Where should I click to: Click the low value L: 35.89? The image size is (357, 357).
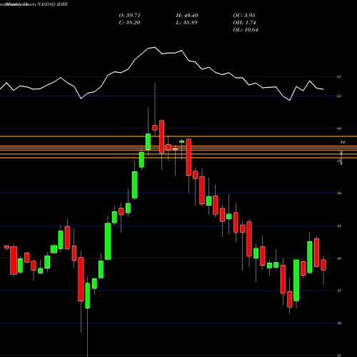point(187,23)
